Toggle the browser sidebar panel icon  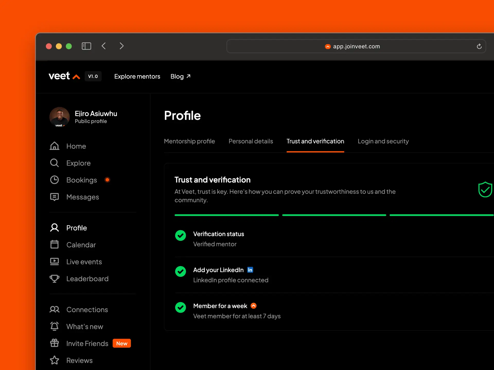coord(86,46)
